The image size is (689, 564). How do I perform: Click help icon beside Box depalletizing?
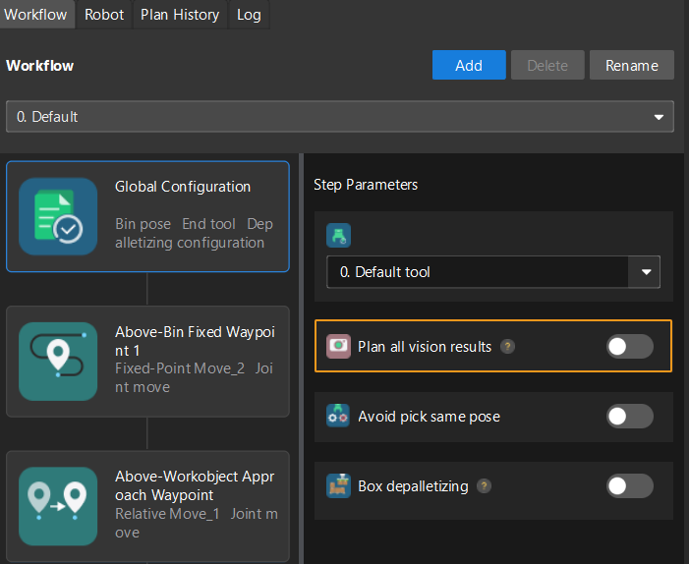click(x=484, y=486)
